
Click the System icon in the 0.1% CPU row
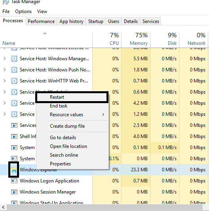tap(14, 159)
